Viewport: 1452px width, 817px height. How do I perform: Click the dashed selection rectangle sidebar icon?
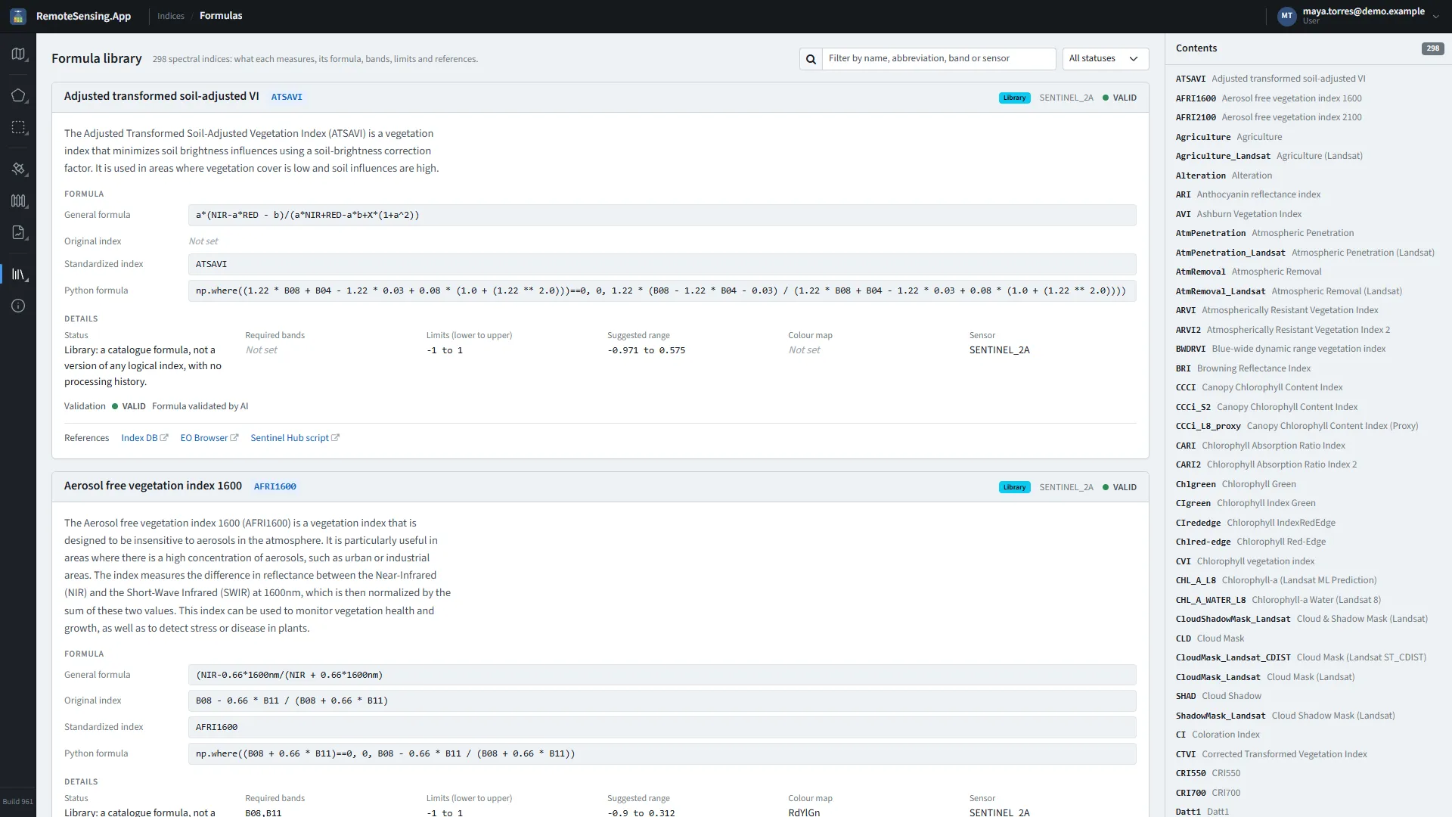[x=18, y=128]
